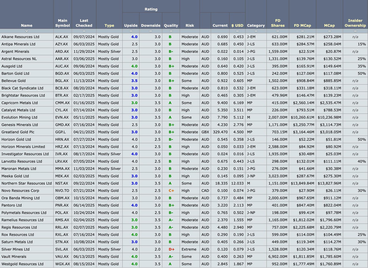Select the Antipa Minerals Ltd name cell
This screenshot has height=268, width=368.
[18, 44]
